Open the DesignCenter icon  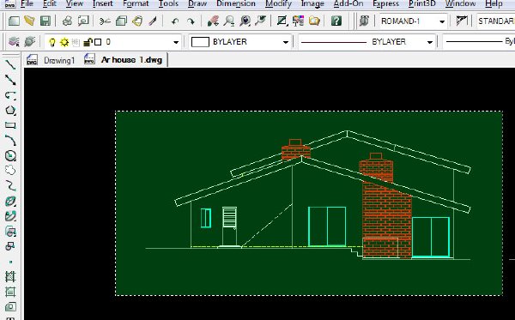point(298,21)
